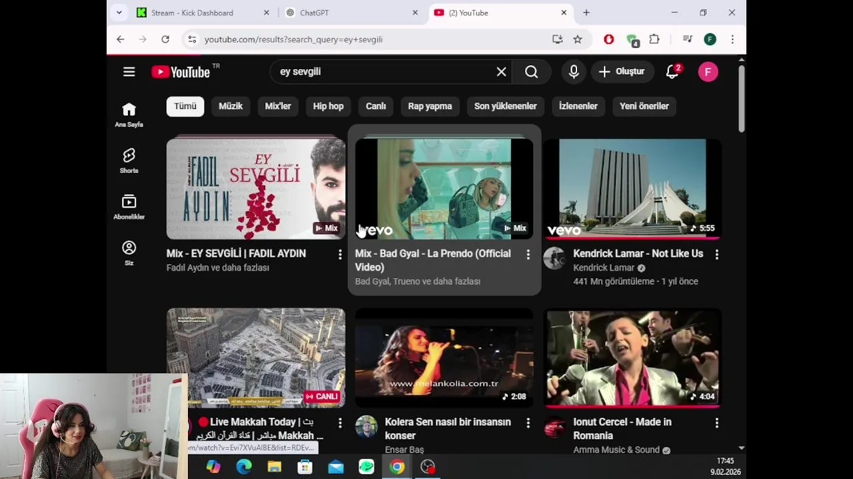
Task: Open the notifications bell
Action: pyautogui.click(x=672, y=72)
